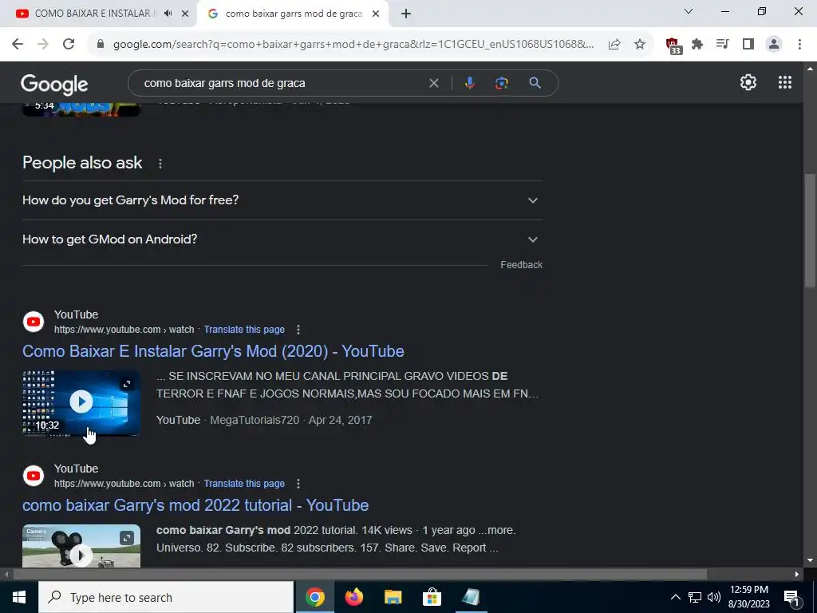Close the YouTube tab
This screenshot has width=817, height=613.
(x=185, y=14)
